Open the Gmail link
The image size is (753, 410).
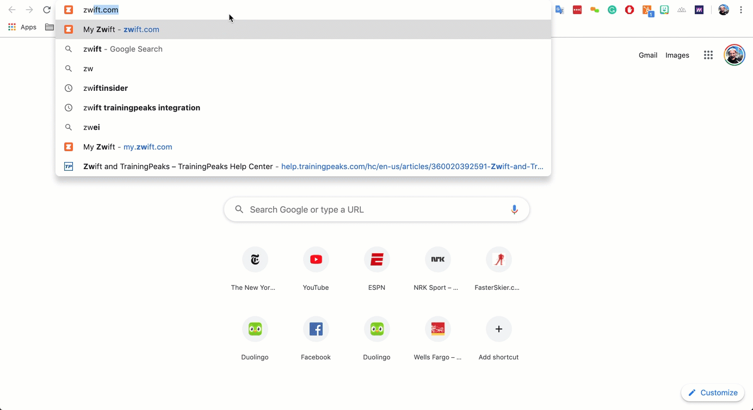647,55
